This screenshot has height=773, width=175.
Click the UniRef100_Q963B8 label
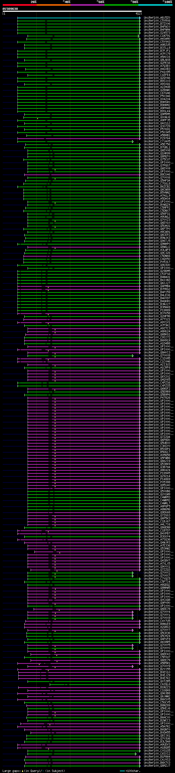pos(157,694)
